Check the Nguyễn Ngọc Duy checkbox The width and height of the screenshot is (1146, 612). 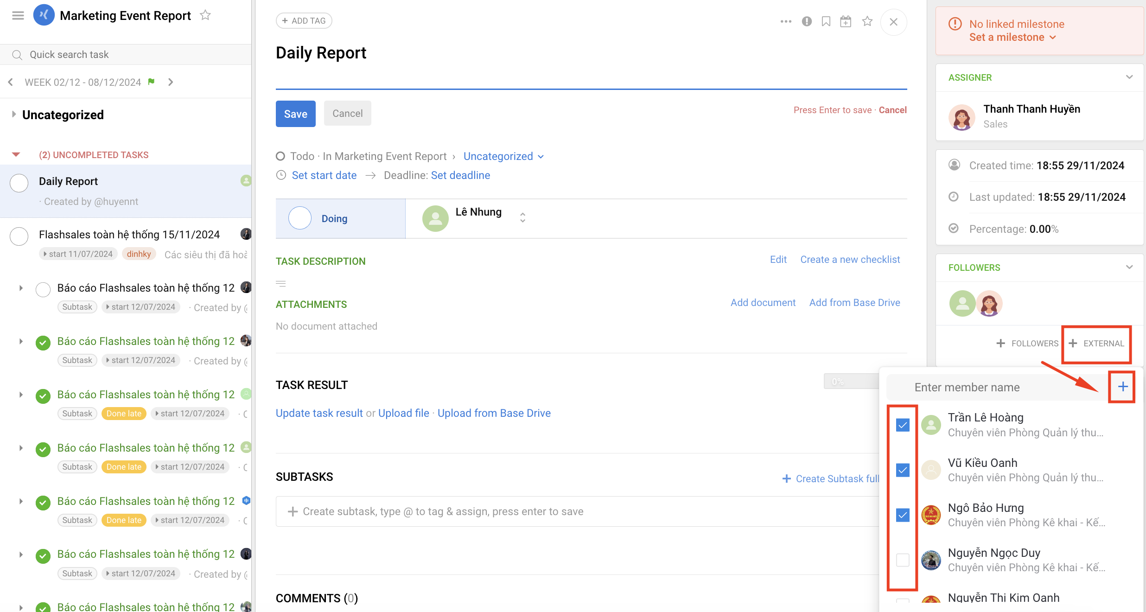(902, 560)
